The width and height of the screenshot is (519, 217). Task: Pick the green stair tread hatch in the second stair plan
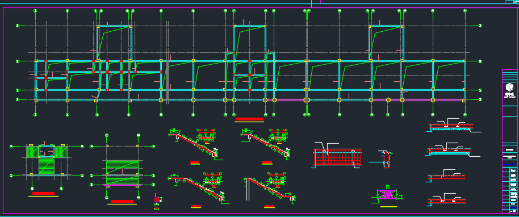122,173
